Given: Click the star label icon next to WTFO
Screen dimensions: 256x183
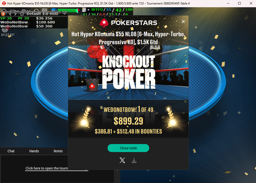Looking at the screenshot, I should coord(89,10).
